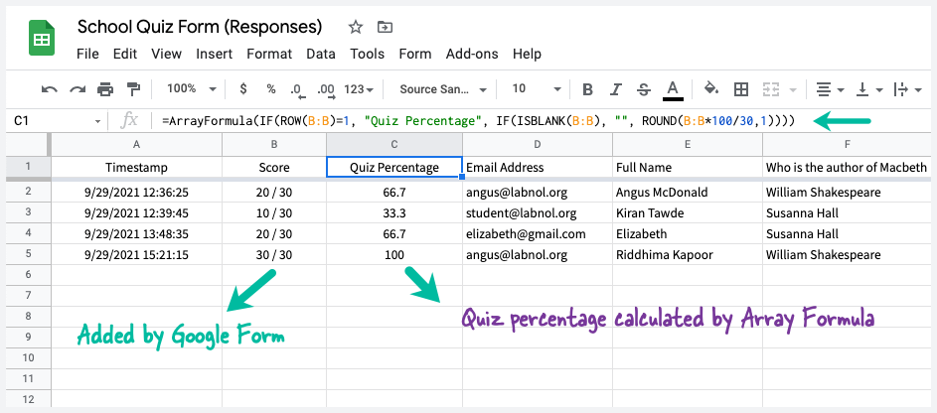Select the Timestamp header cell

click(x=137, y=167)
